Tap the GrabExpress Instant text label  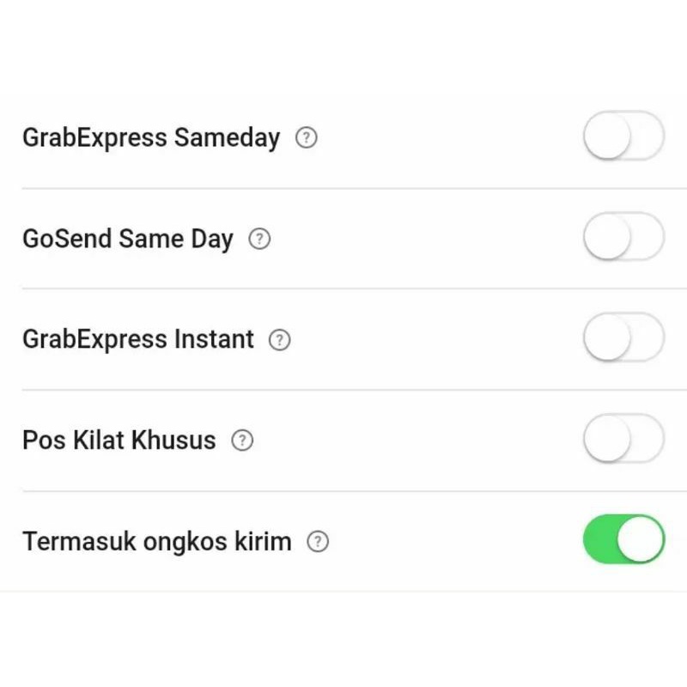(x=138, y=339)
